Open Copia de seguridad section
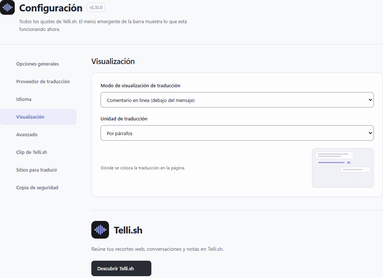Viewport: 383px width, 278px height. click(37, 188)
